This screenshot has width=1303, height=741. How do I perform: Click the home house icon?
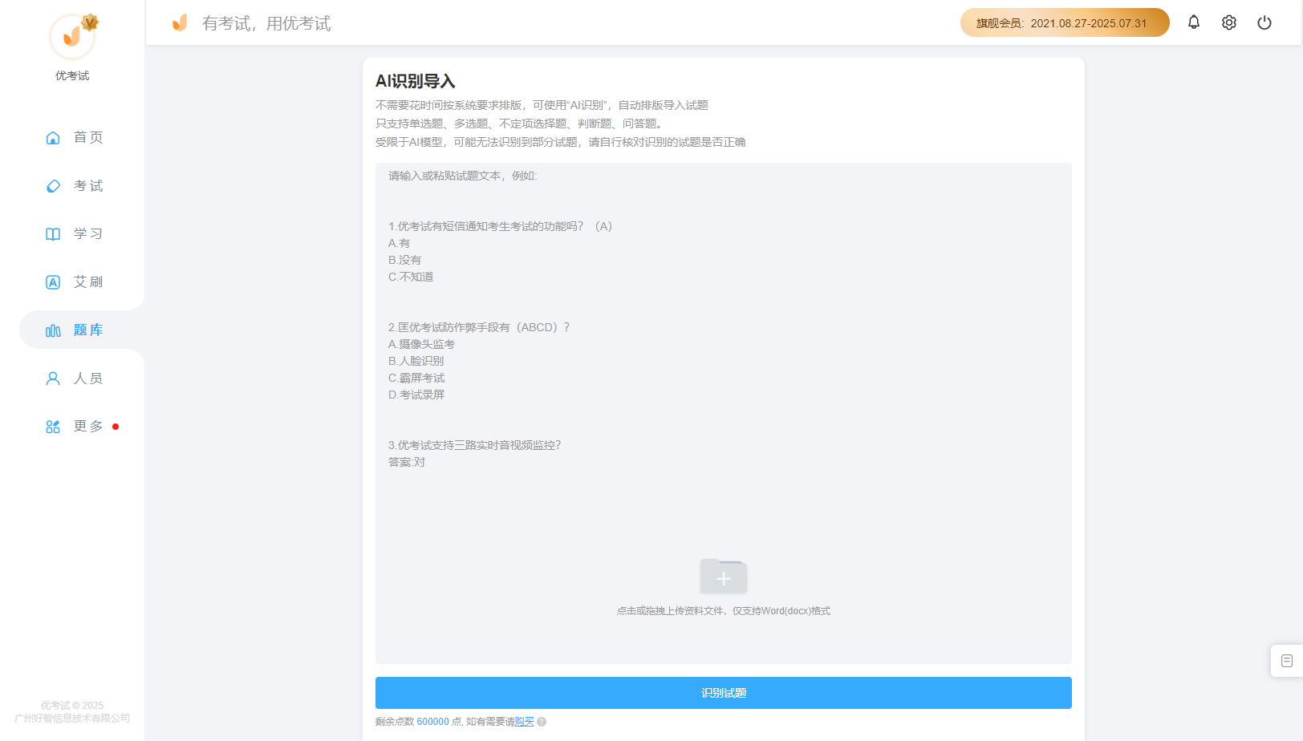pos(53,138)
